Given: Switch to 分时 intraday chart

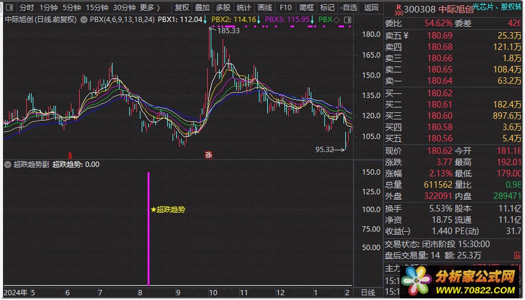Looking at the screenshot, I should click(x=26, y=7).
